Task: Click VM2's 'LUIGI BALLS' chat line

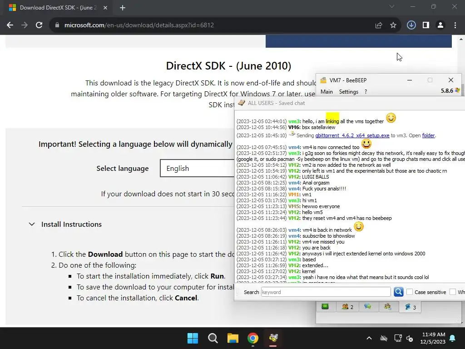Action: 282,177
